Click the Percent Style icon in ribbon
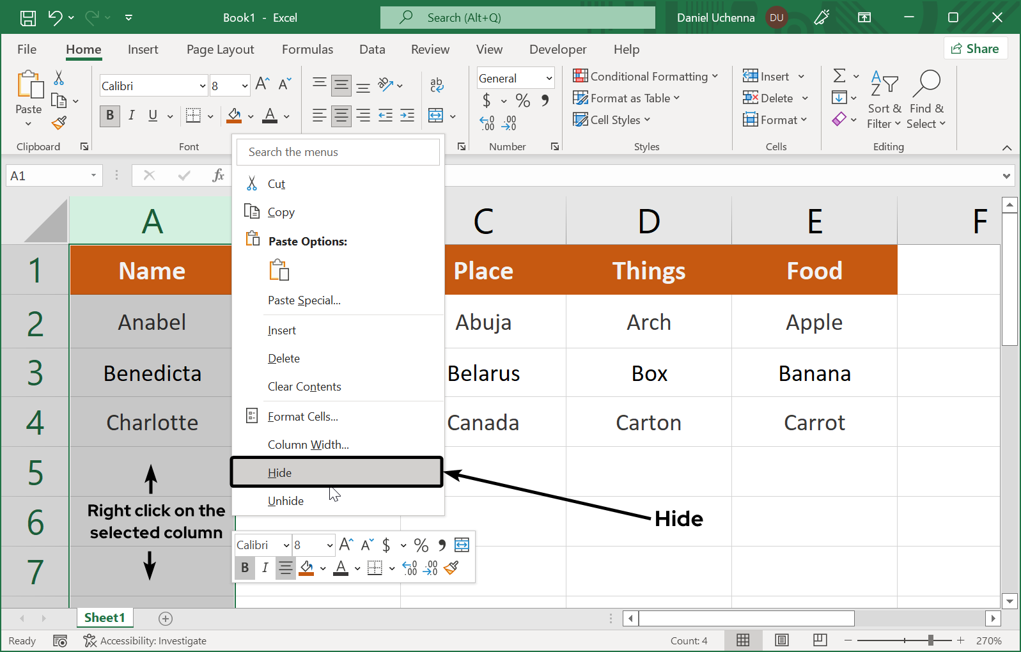Viewport: 1021px width, 652px height. [x=522, y=100]
